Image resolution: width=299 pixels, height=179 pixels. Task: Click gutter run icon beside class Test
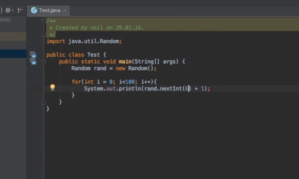33,55
